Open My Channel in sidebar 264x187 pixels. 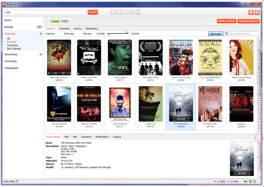[x=14, y=49]
